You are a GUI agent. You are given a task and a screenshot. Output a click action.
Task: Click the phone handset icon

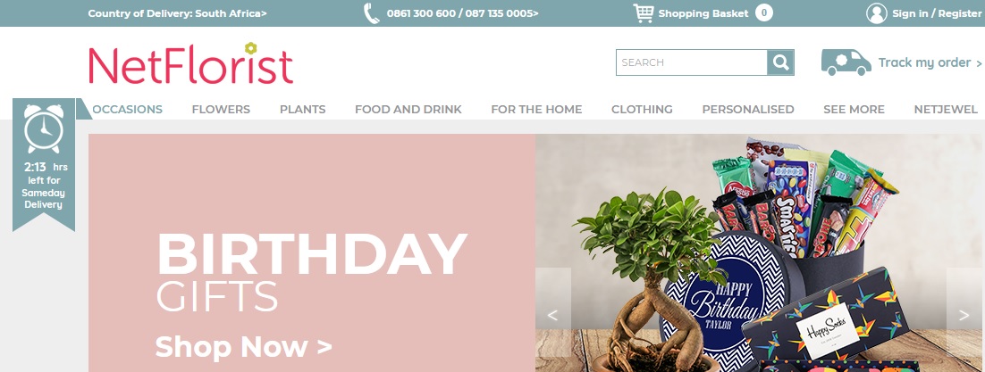[x=371, y=13]
